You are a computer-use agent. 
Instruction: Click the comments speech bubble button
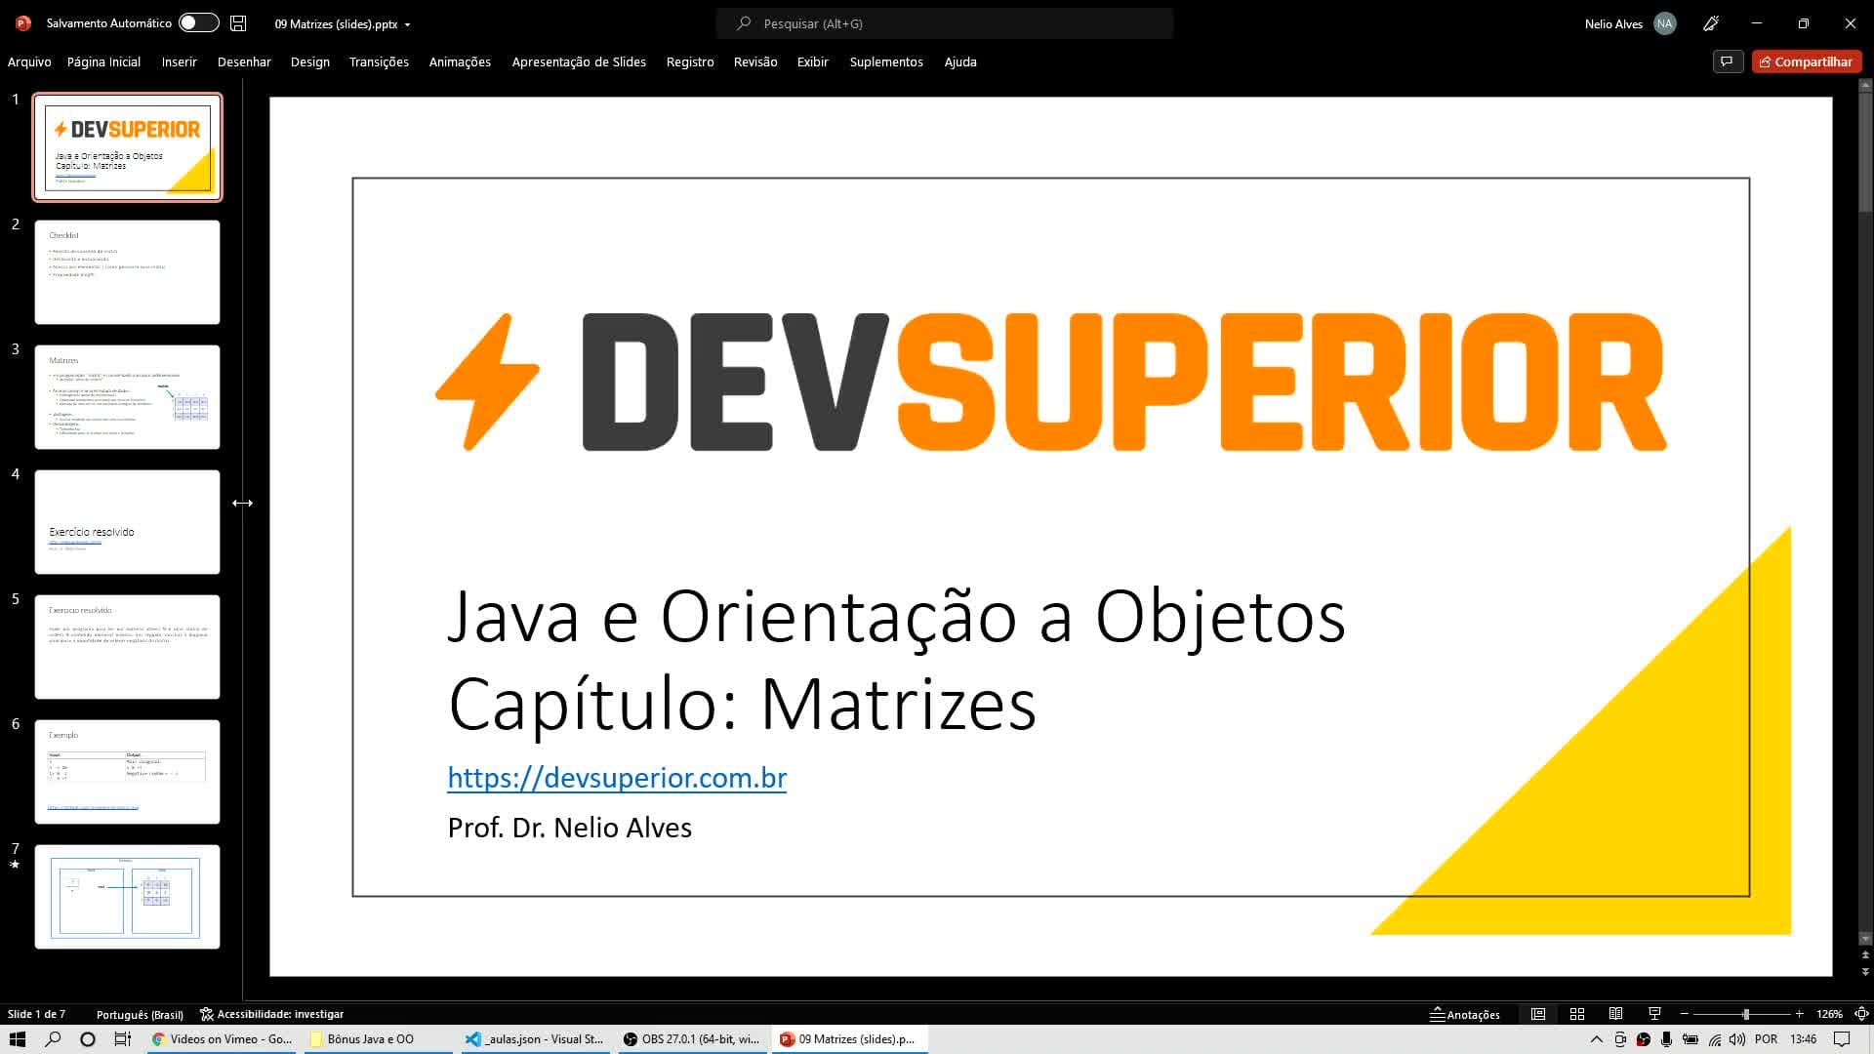1728,61
